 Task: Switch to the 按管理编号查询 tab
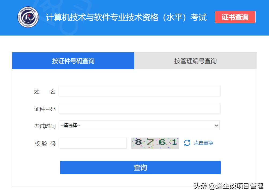tap(195, 61)
